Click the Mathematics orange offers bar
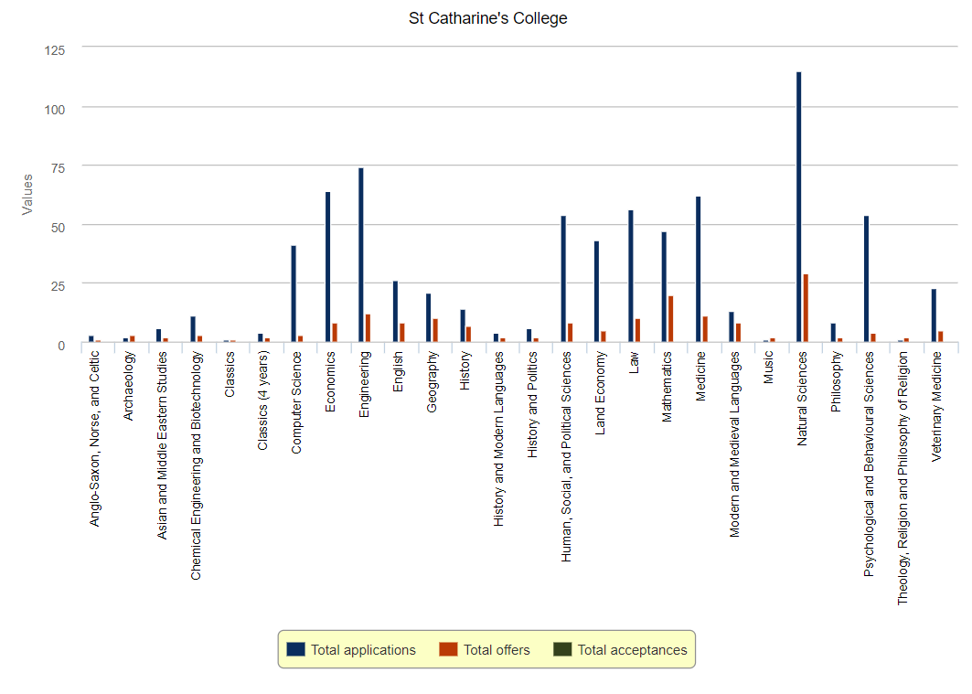972x694 pixels. tap(671, 319)
